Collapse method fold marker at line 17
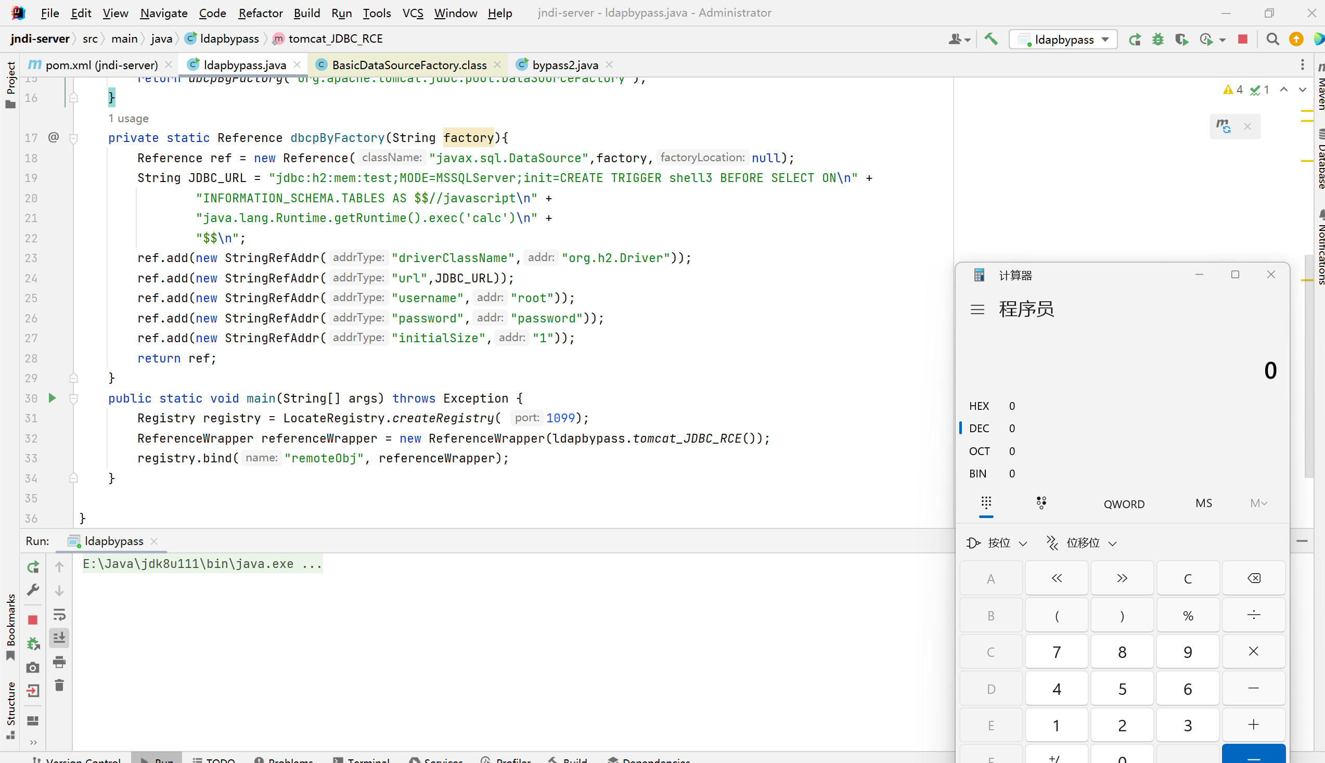The image size is (1325, 763). click(x=74, y=138)
